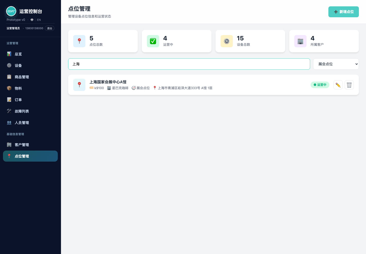Open the 展会点位 type filter dropdown
Viewport: 366px width, 254px height.
click(336, 64)
